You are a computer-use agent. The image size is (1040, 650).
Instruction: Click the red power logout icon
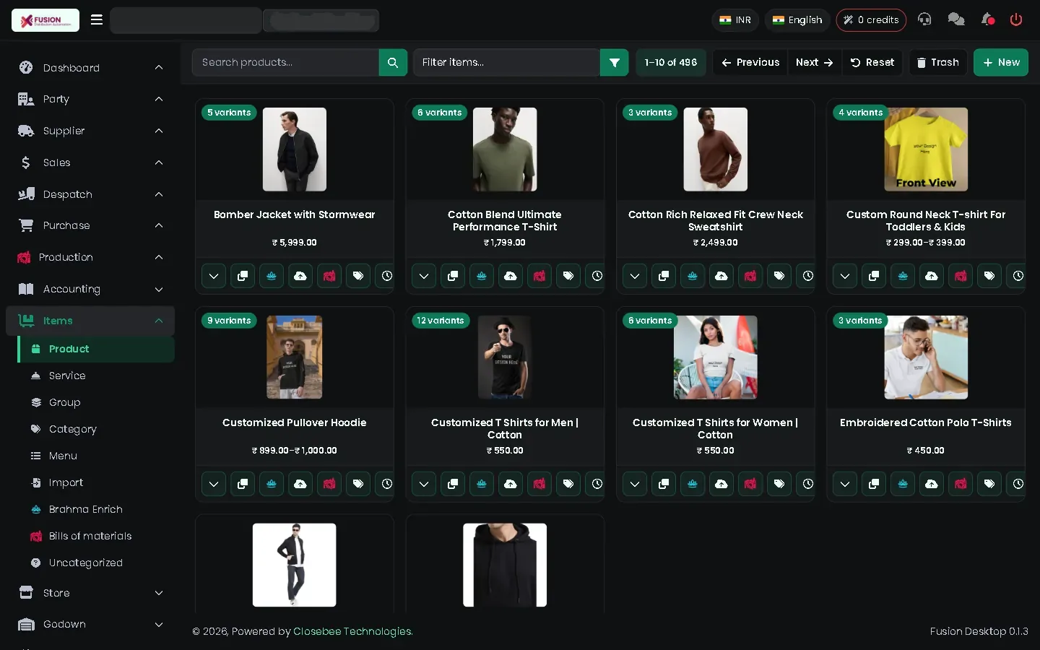(1016, 19)
